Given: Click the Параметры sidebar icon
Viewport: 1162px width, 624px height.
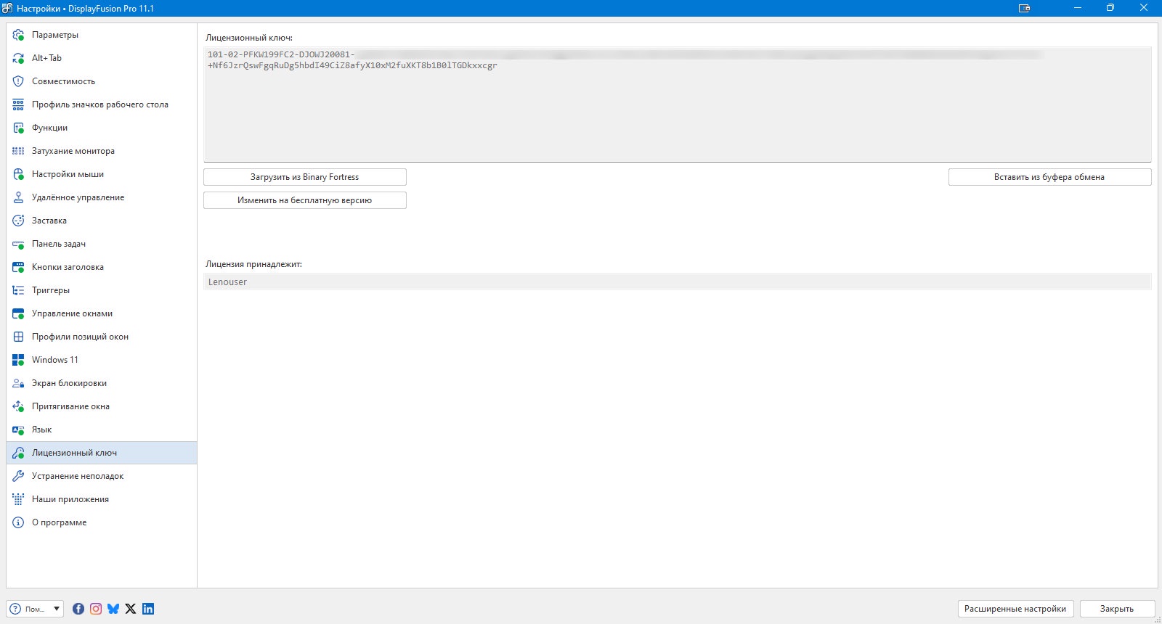Looking at the screenshot, I should point(19,35).
